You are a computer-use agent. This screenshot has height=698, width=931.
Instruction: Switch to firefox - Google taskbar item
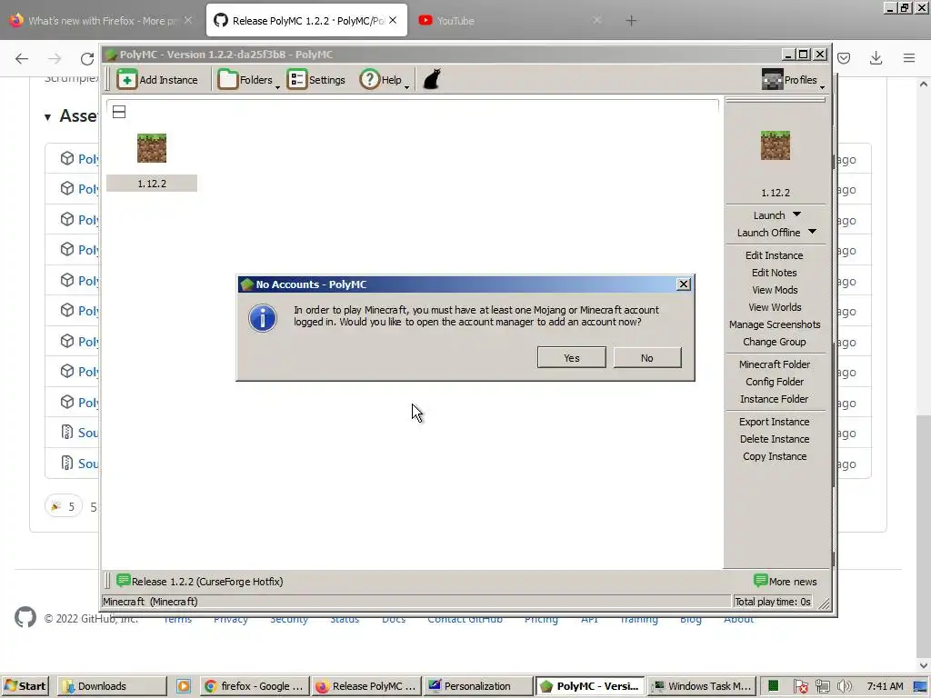pos(254,685)
